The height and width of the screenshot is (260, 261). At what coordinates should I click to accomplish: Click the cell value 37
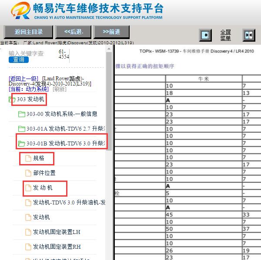click(x=246, y=229)
